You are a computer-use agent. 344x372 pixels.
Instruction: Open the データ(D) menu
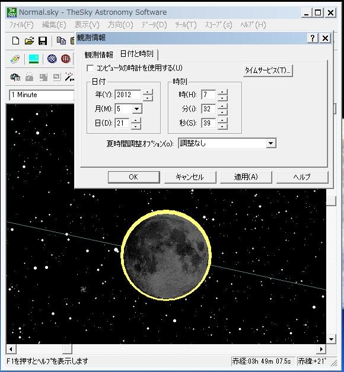(x=154, y=25)
